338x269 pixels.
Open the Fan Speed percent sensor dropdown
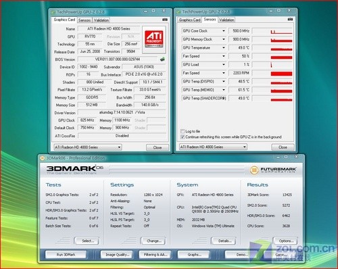point(224,56)
